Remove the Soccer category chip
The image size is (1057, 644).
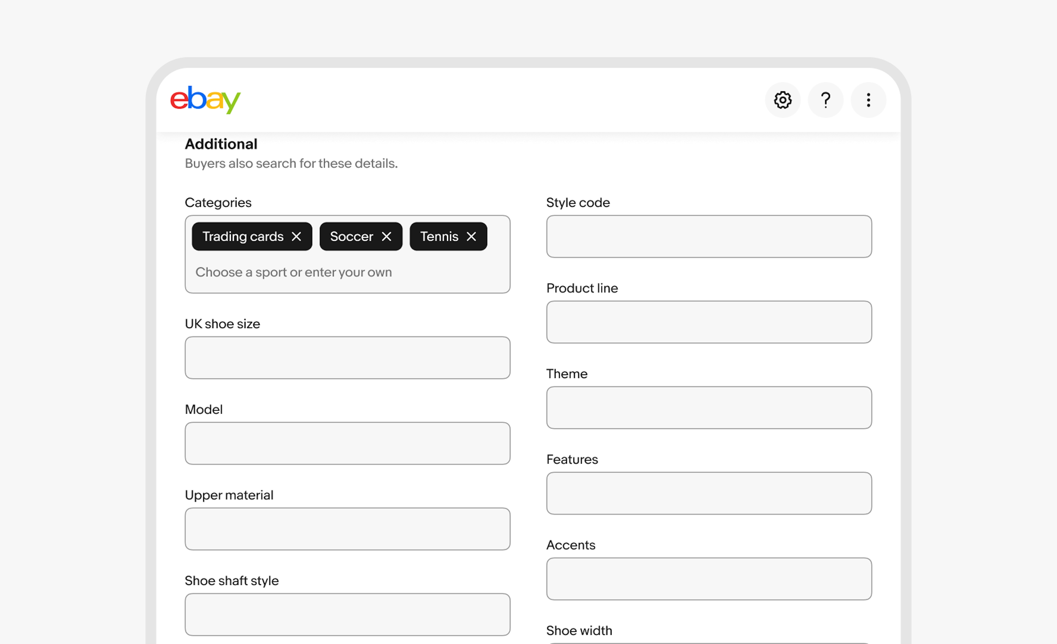coord(386,236)
